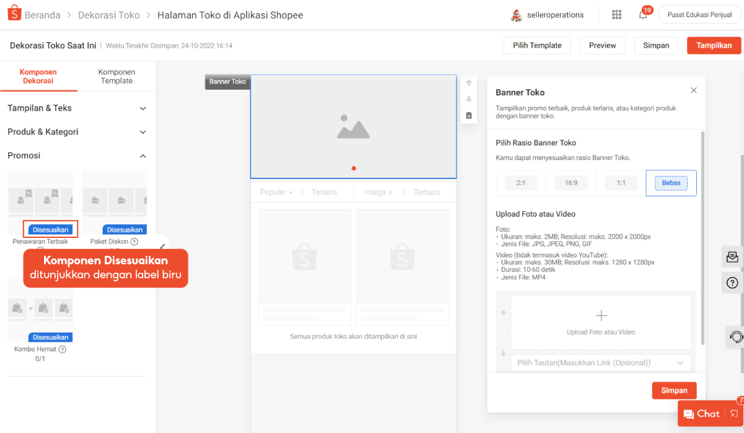Select the 2:1 banner ratio
Image resolution: width=744 pixels, height=433 pixels.
click(521, 183)
